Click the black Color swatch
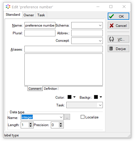This screenshot has height=141, width=135. (x=70, y=97)
